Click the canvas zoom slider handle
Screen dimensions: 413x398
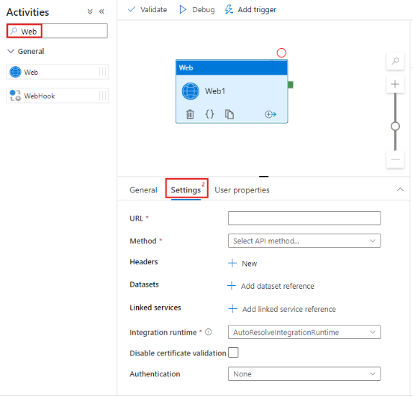click(395, 126)
